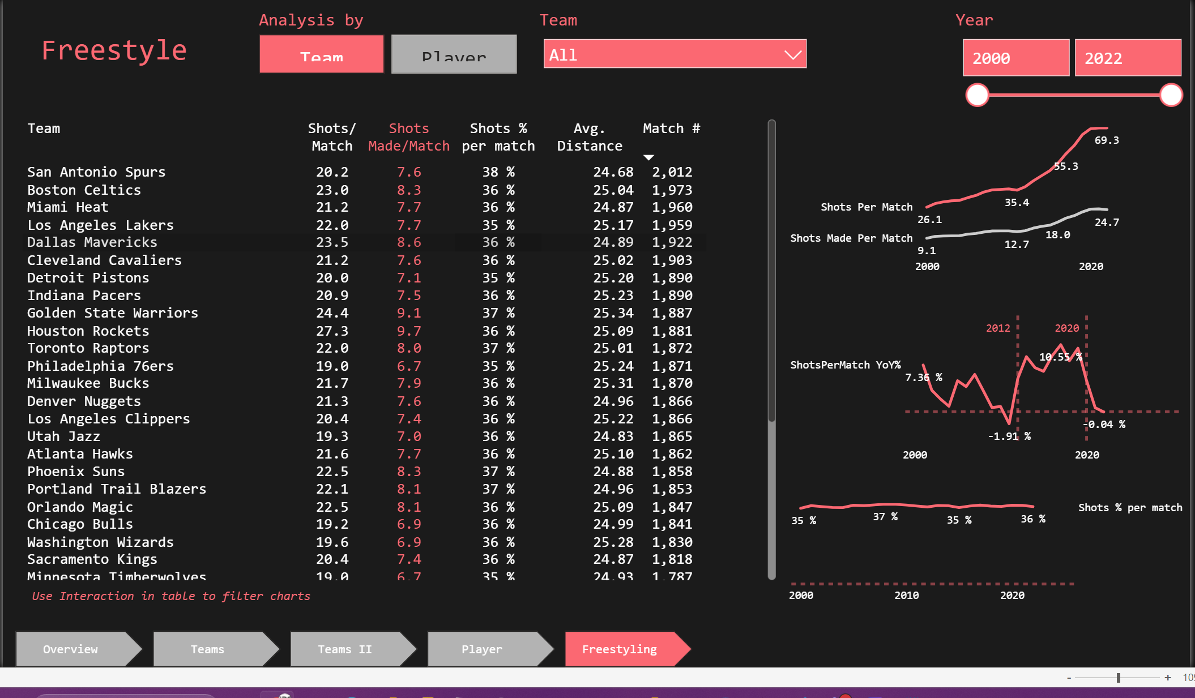Click the 2,012 match count cell
1195x698 pixels.
tap(672, 172)
